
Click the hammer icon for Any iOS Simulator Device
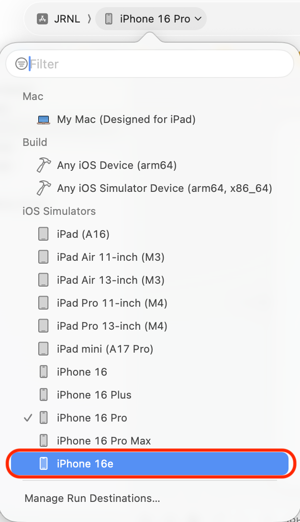click(x=43, y=188)
